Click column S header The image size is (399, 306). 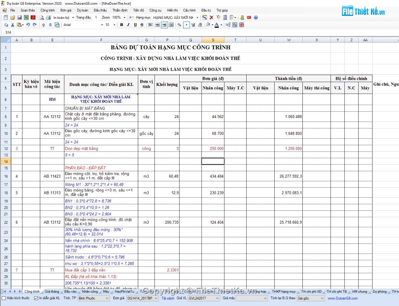[213, 40]
